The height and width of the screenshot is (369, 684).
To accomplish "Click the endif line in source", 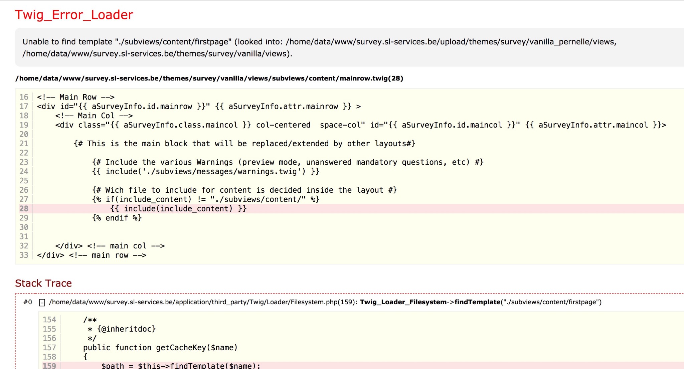I will click(117, 218).
